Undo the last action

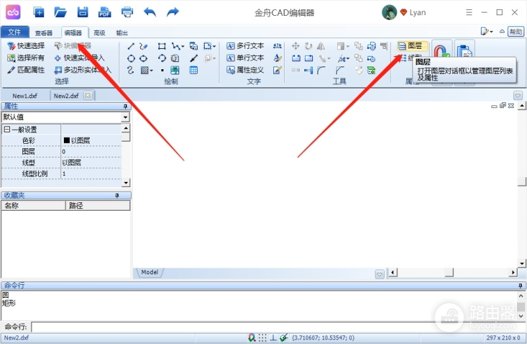pyautogui.click(x=150, y=13)
